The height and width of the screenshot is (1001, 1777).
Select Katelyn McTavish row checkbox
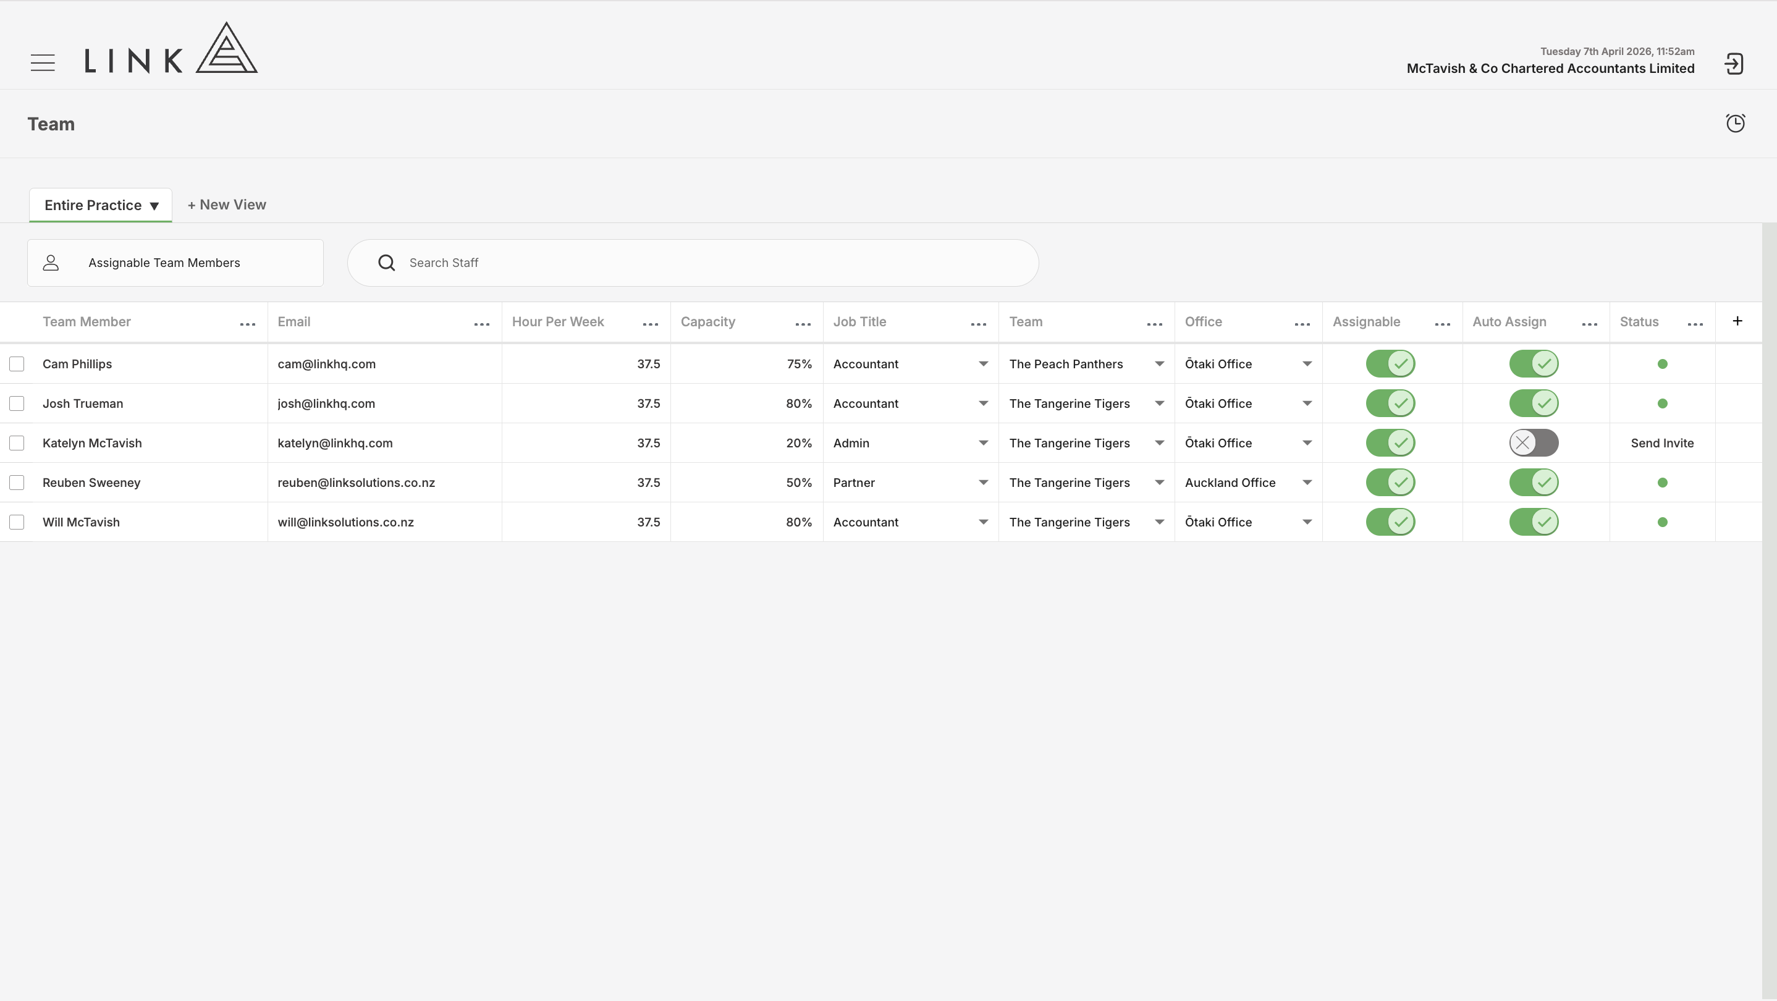[17, 443]
